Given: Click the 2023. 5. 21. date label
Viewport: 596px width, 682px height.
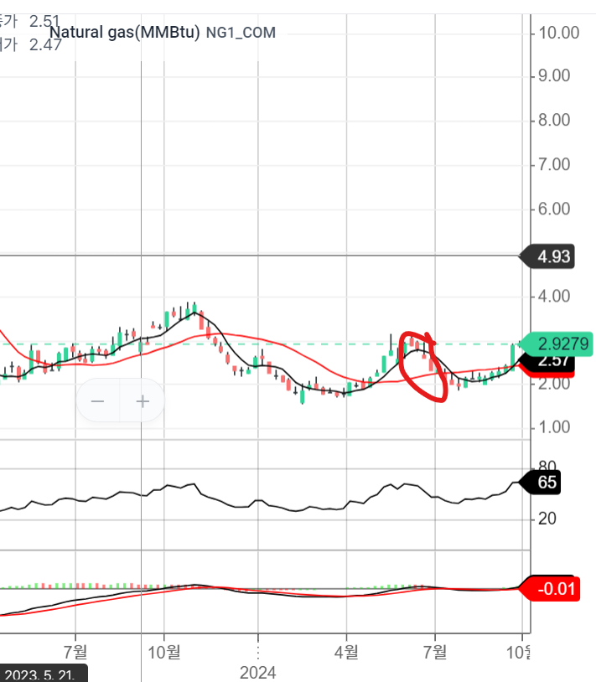Looking at the screenshot, I should point(44,674).
